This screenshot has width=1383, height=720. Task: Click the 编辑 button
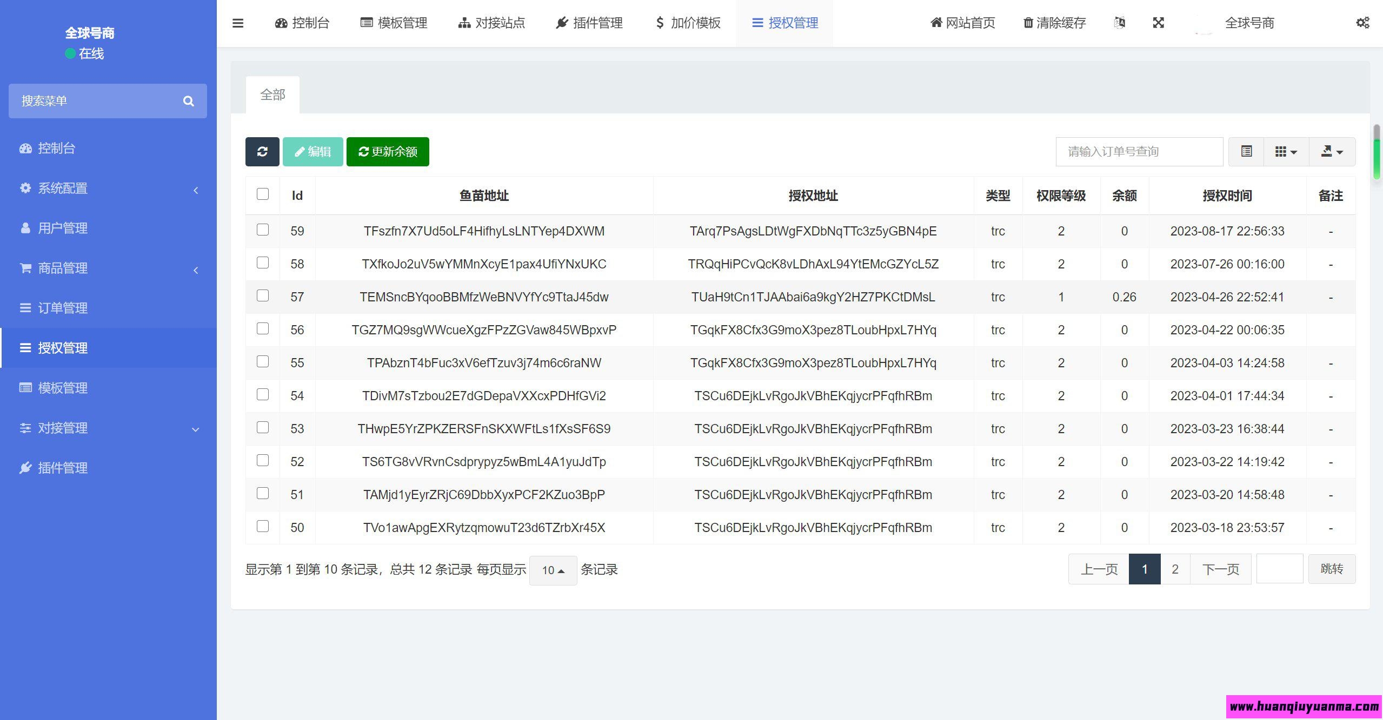click(x=312, y=152)
